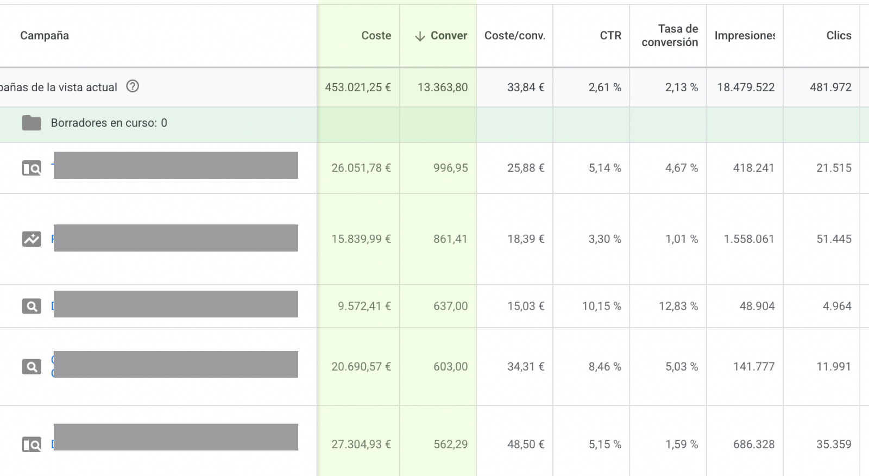
Task: Click Performance Max icon in 861,41 row
Action: tap(32, 239)
